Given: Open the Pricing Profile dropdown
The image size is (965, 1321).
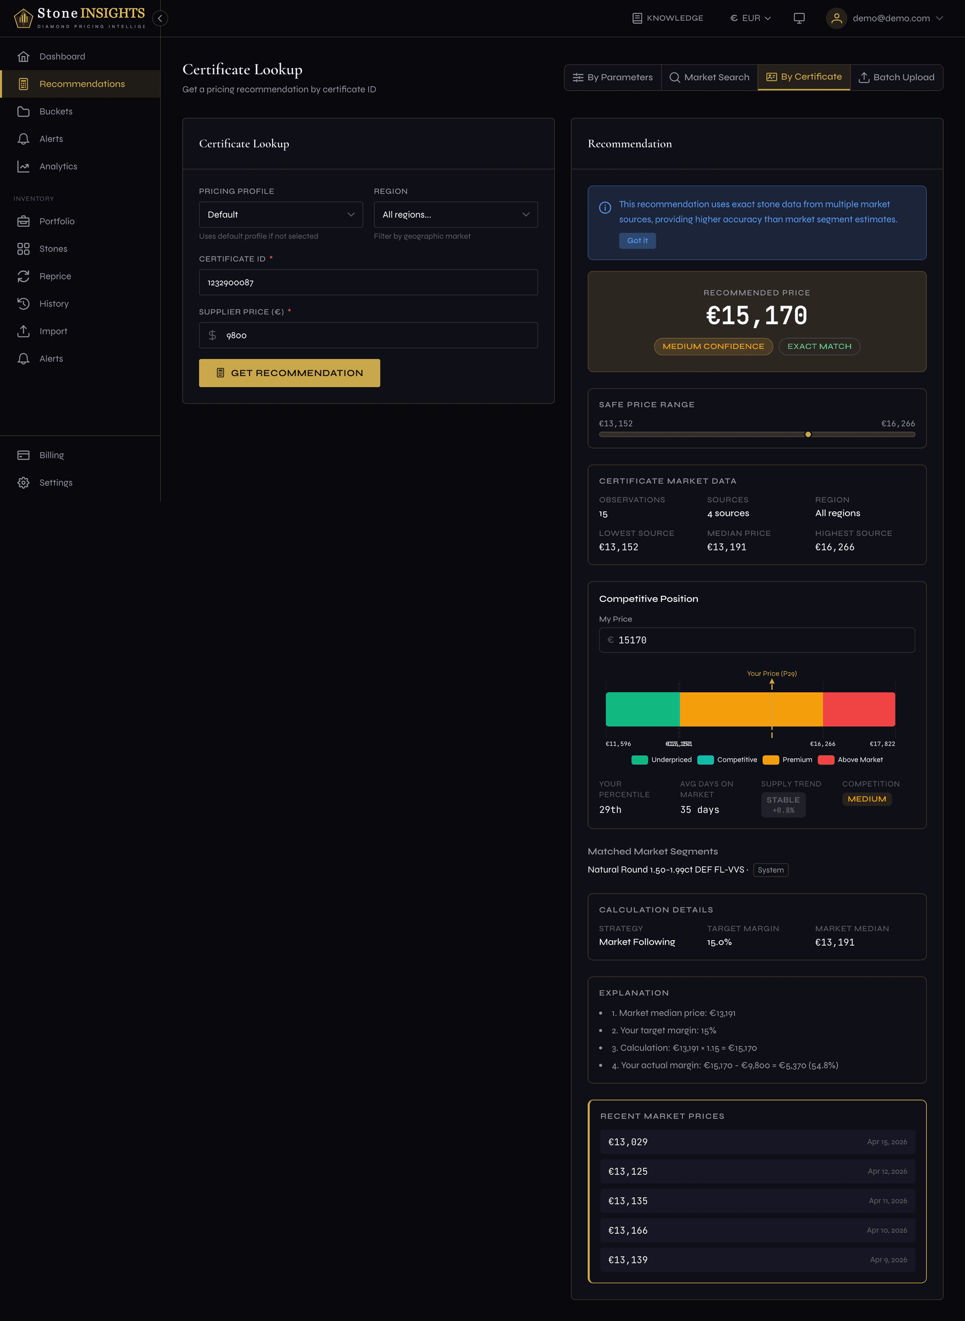Looking at the screenshot, I should pos(281,214).
